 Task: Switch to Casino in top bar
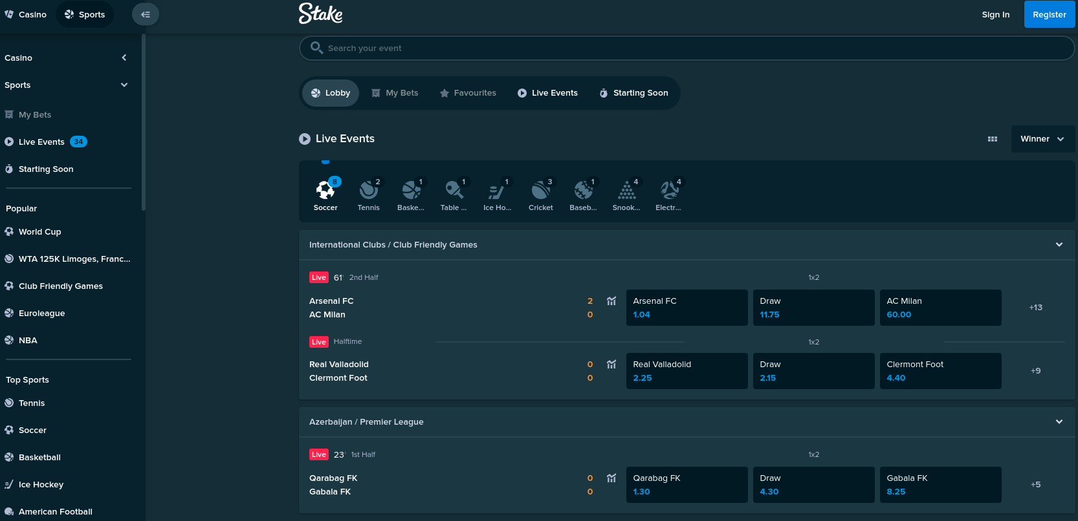[26, 14]
